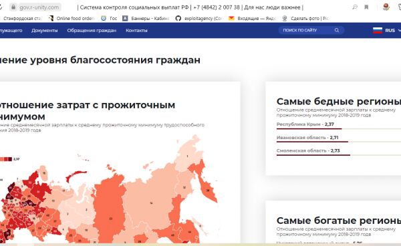
Task: Click the lock icon beside the URL
Action: [13, 7]
